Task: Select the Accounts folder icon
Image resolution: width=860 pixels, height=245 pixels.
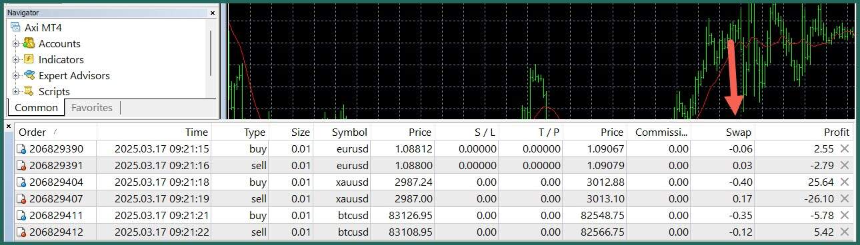Action: [29, 43]
